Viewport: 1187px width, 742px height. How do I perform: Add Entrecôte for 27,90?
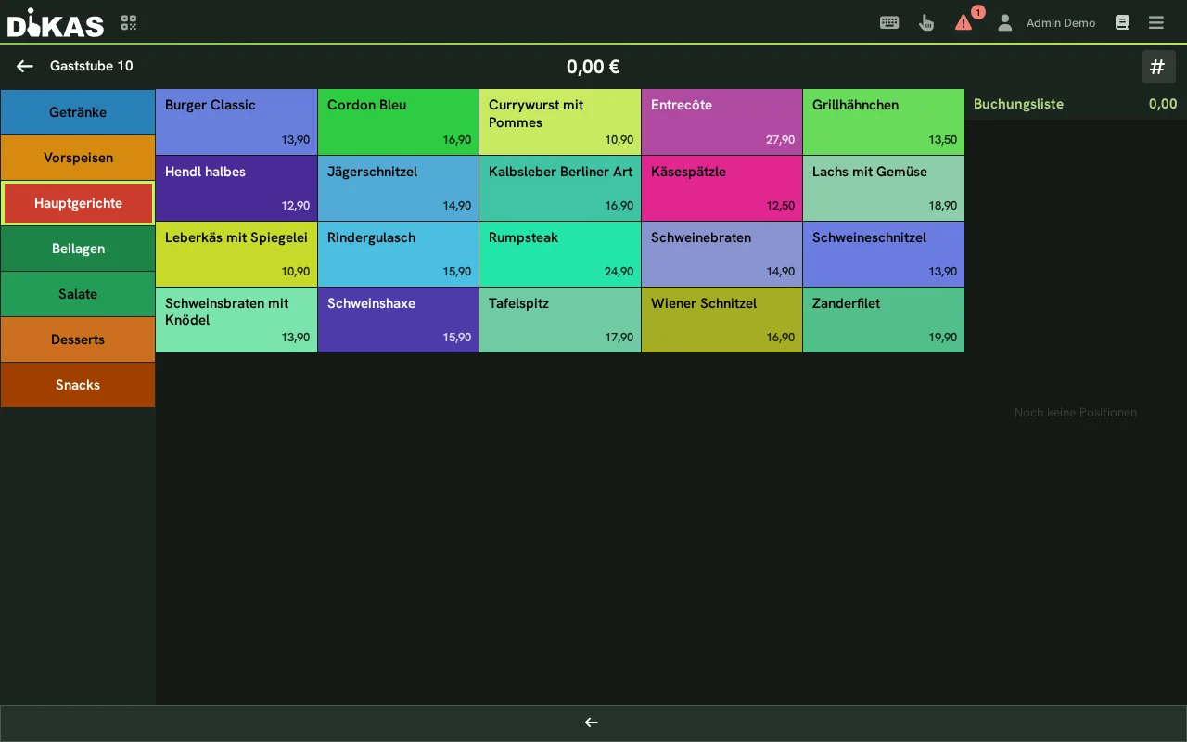point(721,122)
